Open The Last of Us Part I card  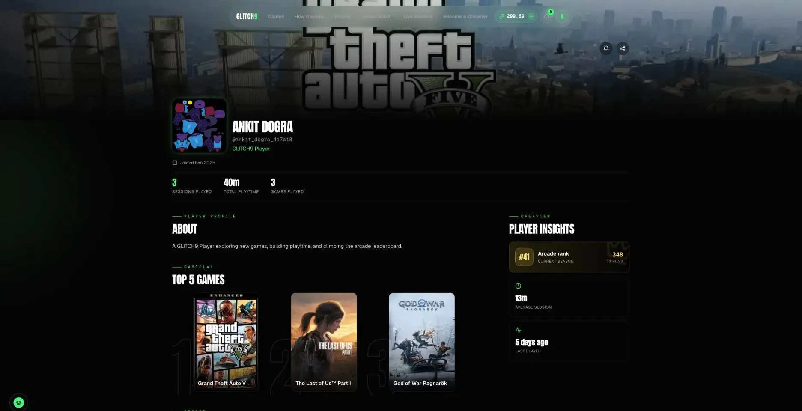click(324, 342)
